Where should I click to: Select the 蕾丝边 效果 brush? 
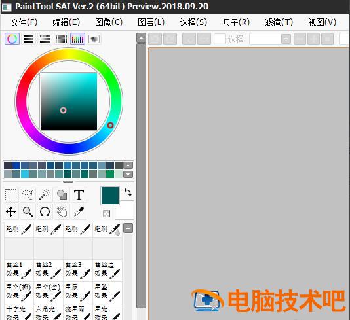[107, 270]
